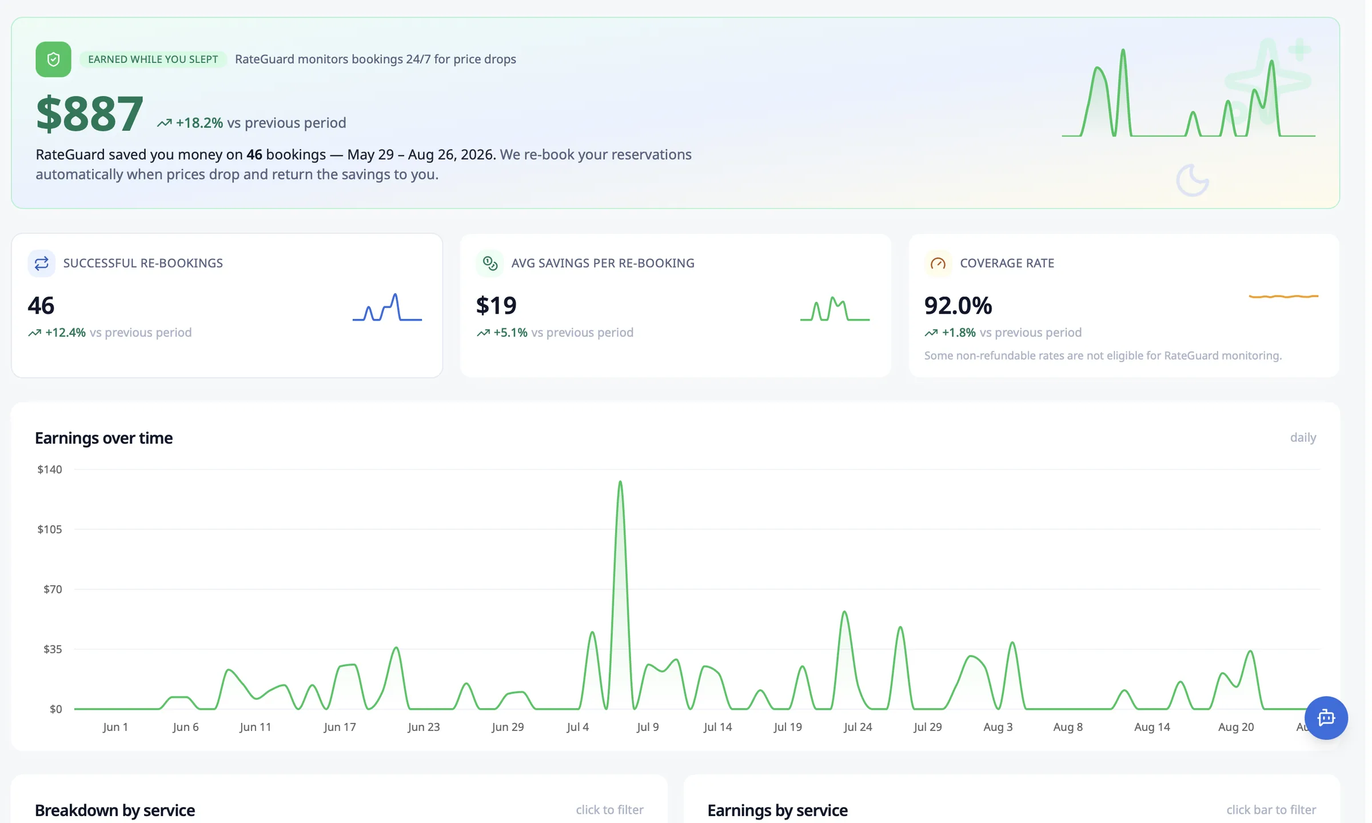Click 'RateGuard monitors bookings 24/7' tagline

[376, 59]
